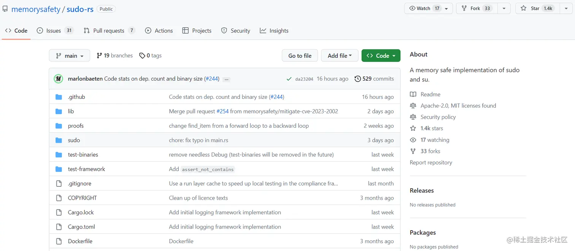
Task: Click the Go to file button
Action: coord(300,56)
